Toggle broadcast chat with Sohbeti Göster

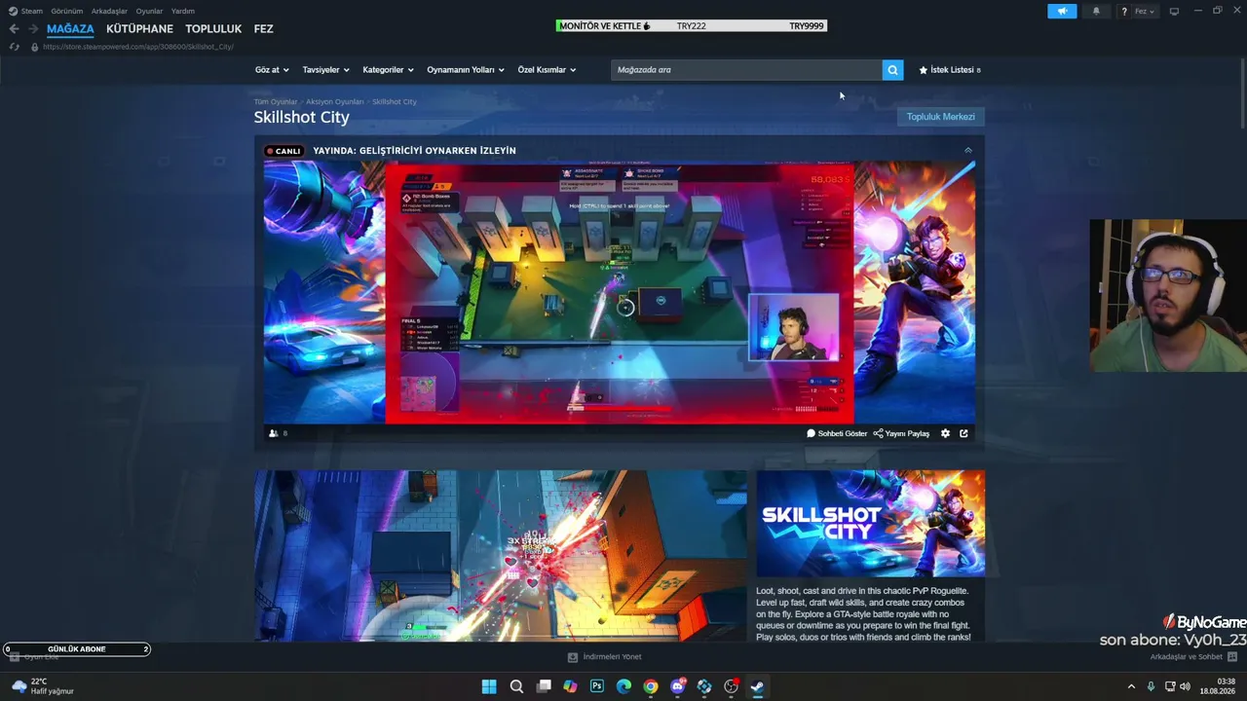click(837, 433)
